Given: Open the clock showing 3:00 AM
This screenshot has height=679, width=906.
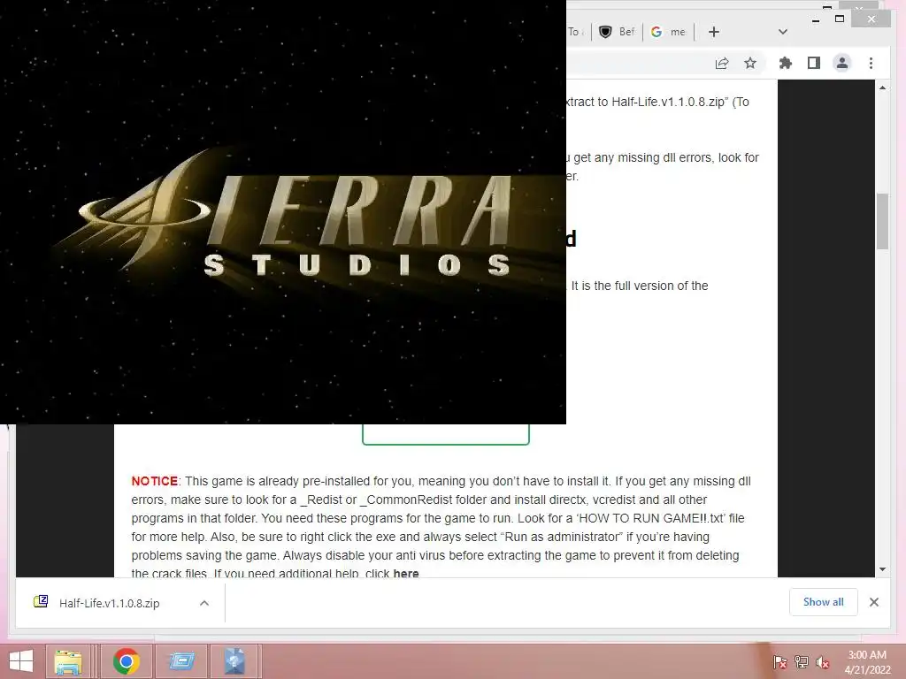Looking at the screenshot, I should pos(867,662).
